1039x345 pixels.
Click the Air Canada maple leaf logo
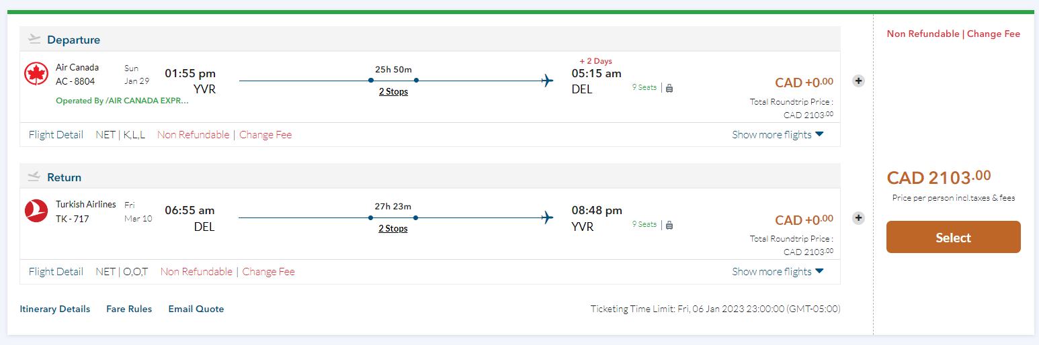[36, 73]
